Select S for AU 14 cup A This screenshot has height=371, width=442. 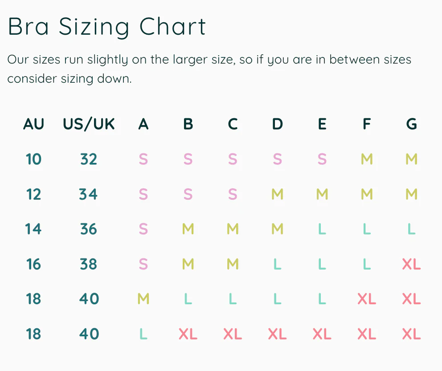click(143, 229)
